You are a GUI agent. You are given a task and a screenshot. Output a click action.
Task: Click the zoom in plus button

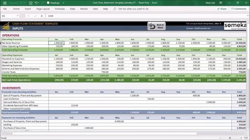click(241, 138)
